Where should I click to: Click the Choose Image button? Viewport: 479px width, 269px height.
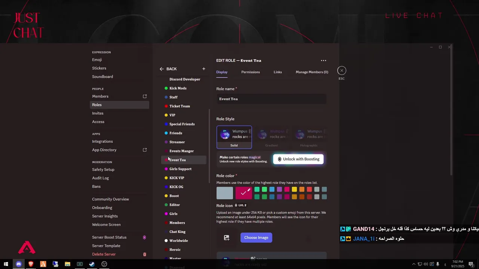pyautogui.click(x=256, y=238)
